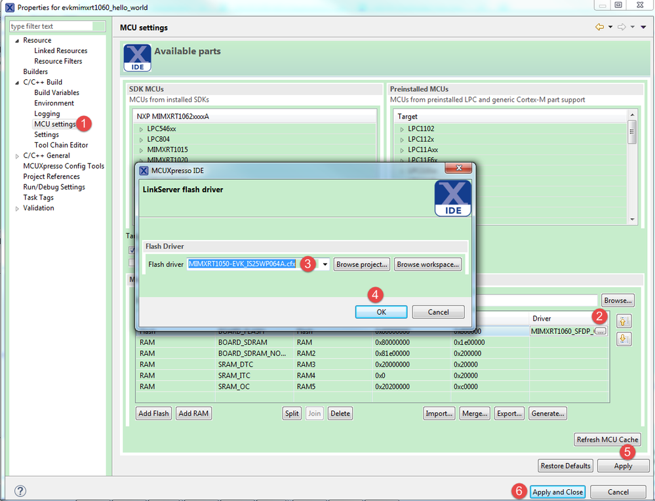Select Logging tree item
Image resolution: width=655 pixels, height=501 pixels.
pos(47,113)
